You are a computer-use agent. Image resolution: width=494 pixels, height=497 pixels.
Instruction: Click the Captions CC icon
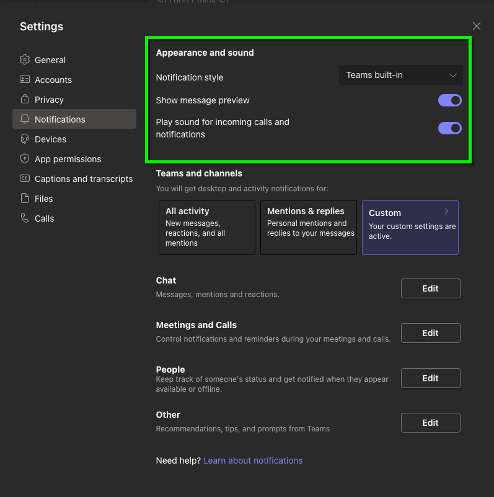tap(25, 178)
